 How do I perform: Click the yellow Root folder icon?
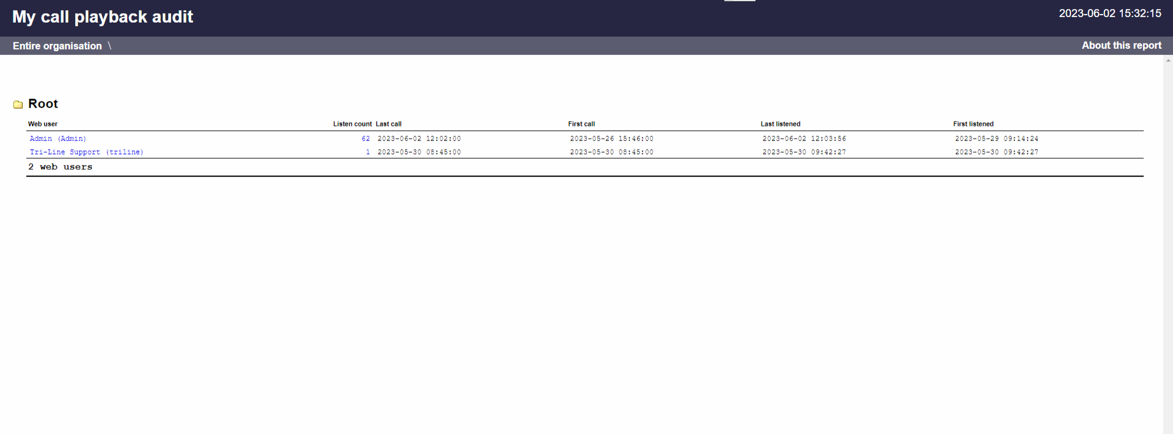pos(18,105)
